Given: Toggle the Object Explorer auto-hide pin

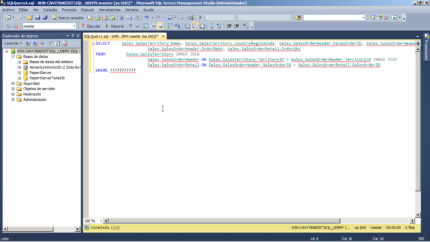Looking at the screenshot, I should click(x=73, y=36).
